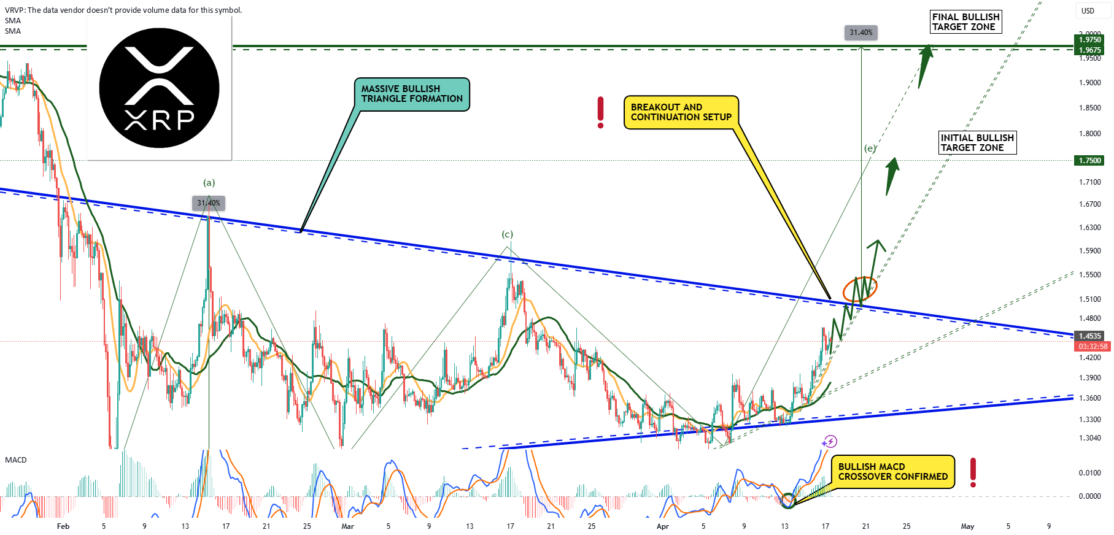The height and width of the screenshot is (535, 1114).
Task: Click the MACD indicator legend
Action: point(16,460)
